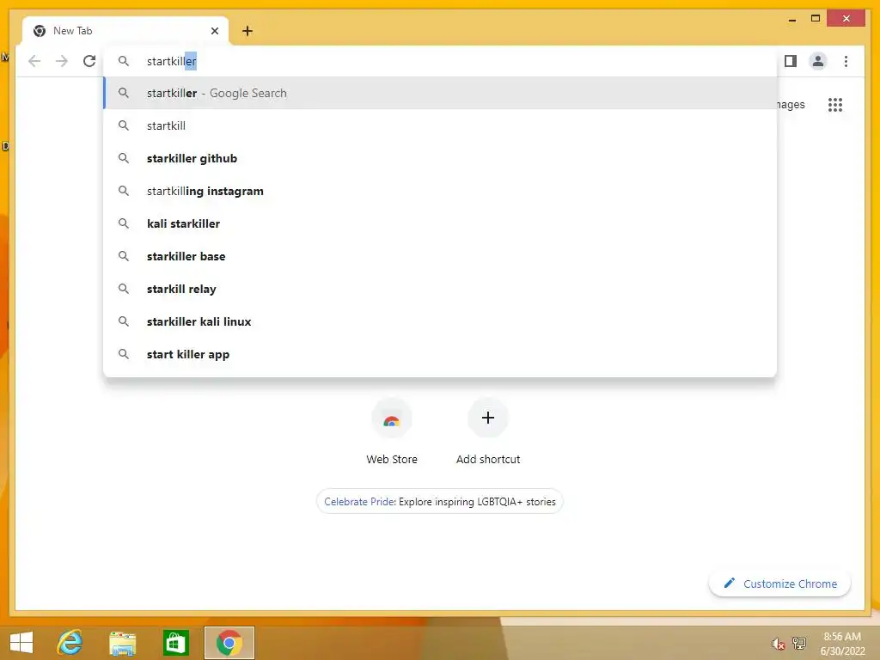Close the New Tab tab

[214, 31]
